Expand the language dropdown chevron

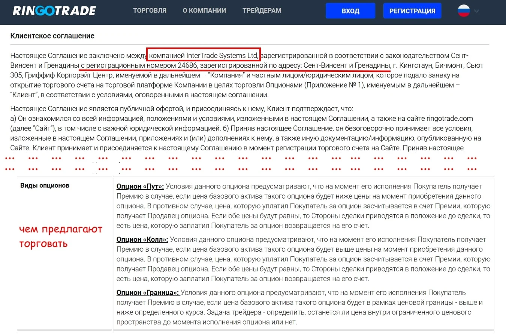coord(477,11)
